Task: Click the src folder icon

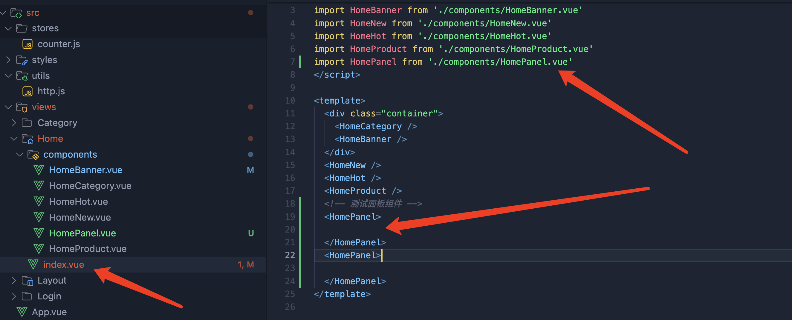Action: 16,13
